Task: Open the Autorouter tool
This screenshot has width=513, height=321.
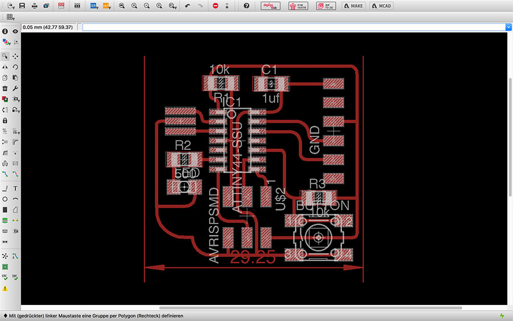Action: point(15,256)
